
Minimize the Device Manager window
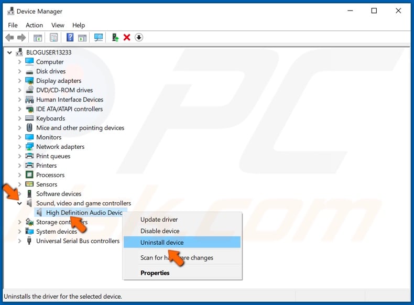(x=351, y=11)
